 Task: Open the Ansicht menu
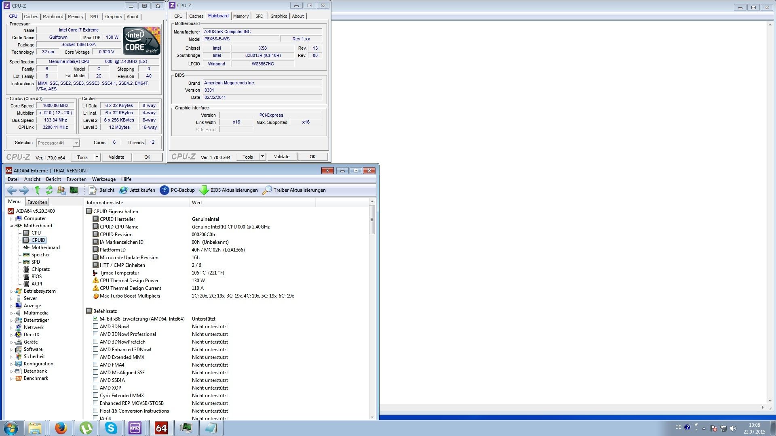[32, 179]
